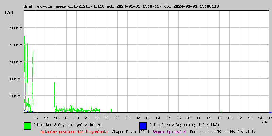Click hour label '21' on time axis
The width and height of the screenshot is (272, 136).
[x=87, y=118]
